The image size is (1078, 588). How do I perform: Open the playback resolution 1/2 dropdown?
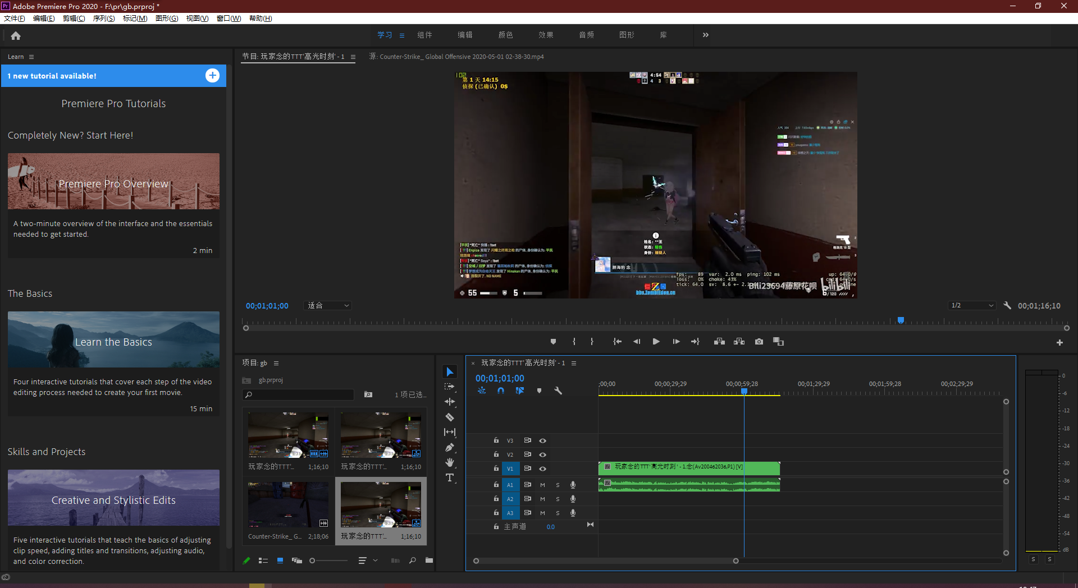972,306
